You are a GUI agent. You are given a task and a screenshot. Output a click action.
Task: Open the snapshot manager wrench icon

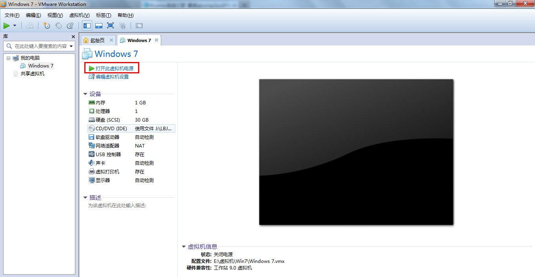(70, 26)
